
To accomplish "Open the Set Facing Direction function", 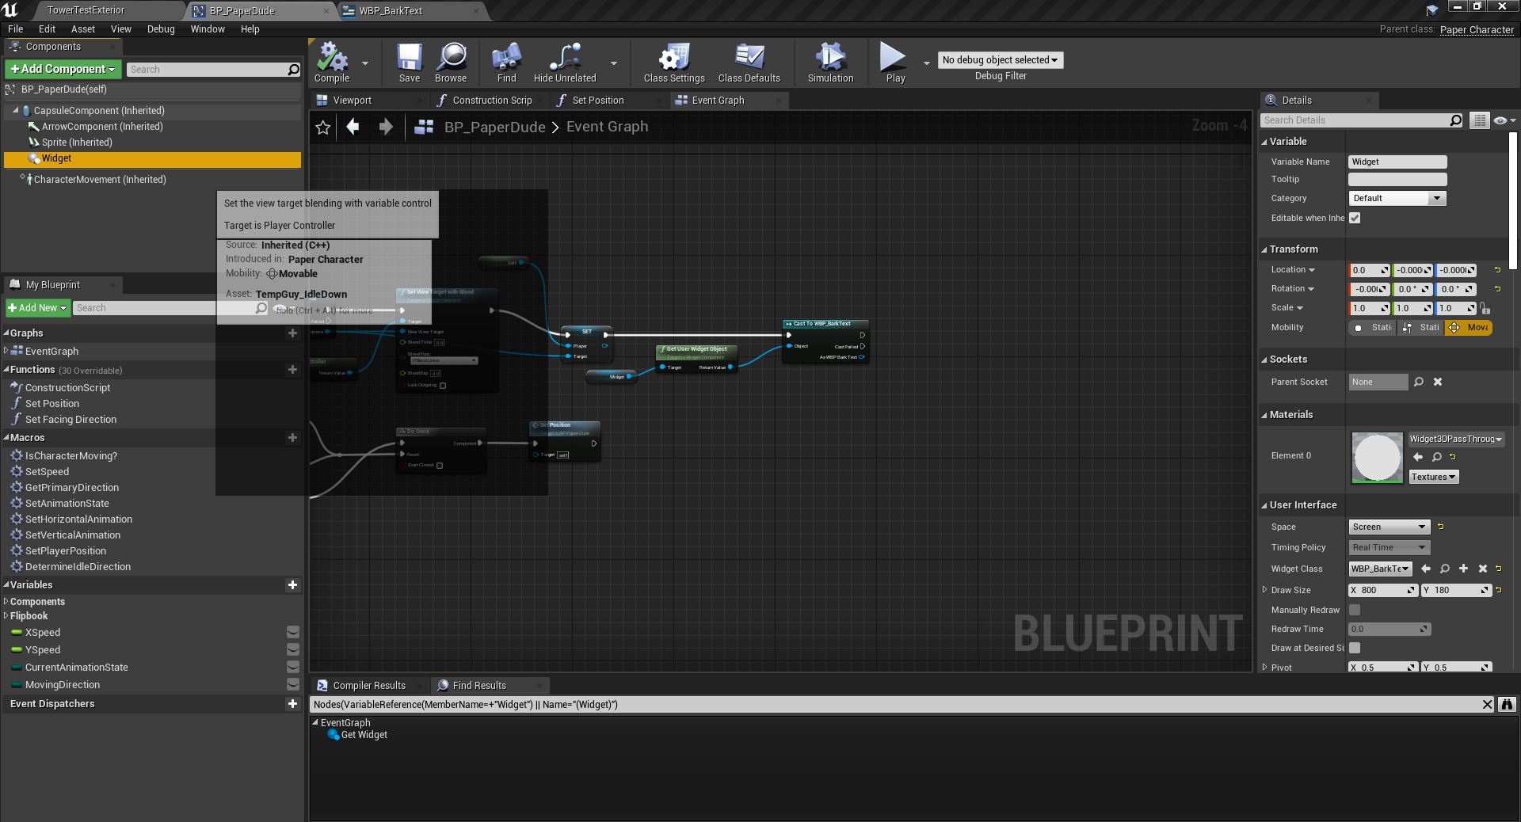I will (71, 420).
